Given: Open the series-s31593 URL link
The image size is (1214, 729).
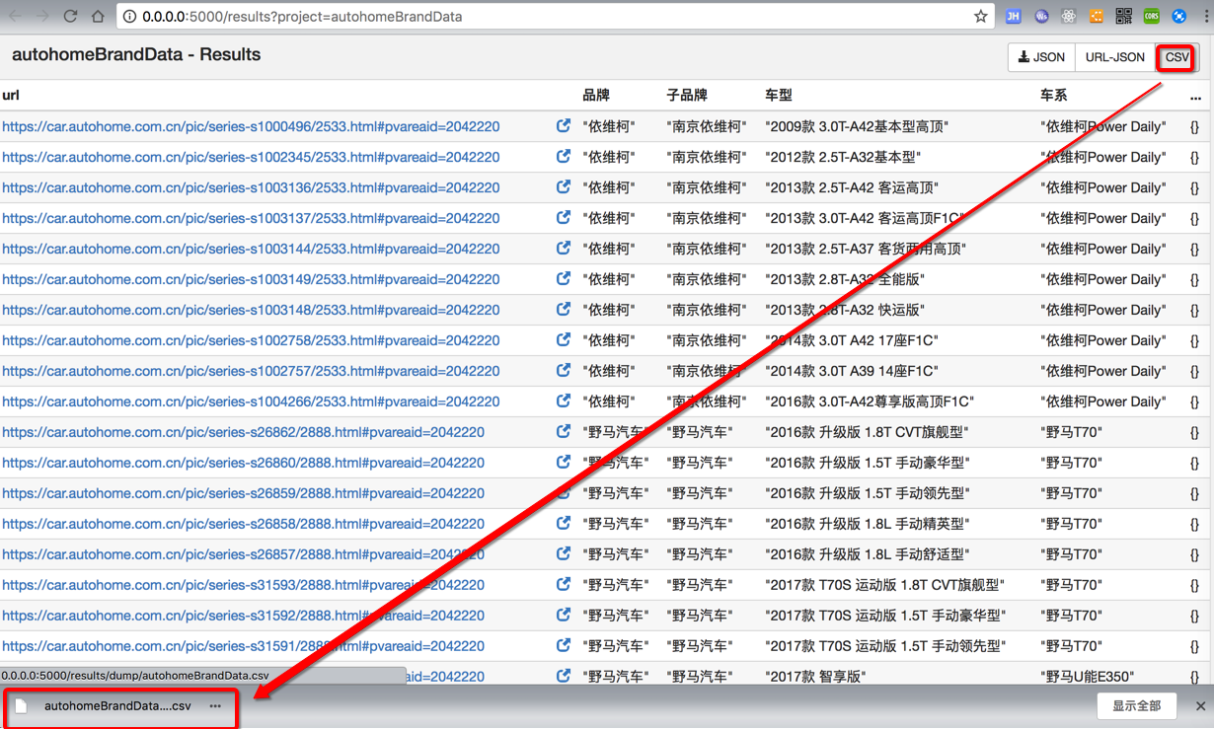Looking at the screenshot, I should pos(243,585).
